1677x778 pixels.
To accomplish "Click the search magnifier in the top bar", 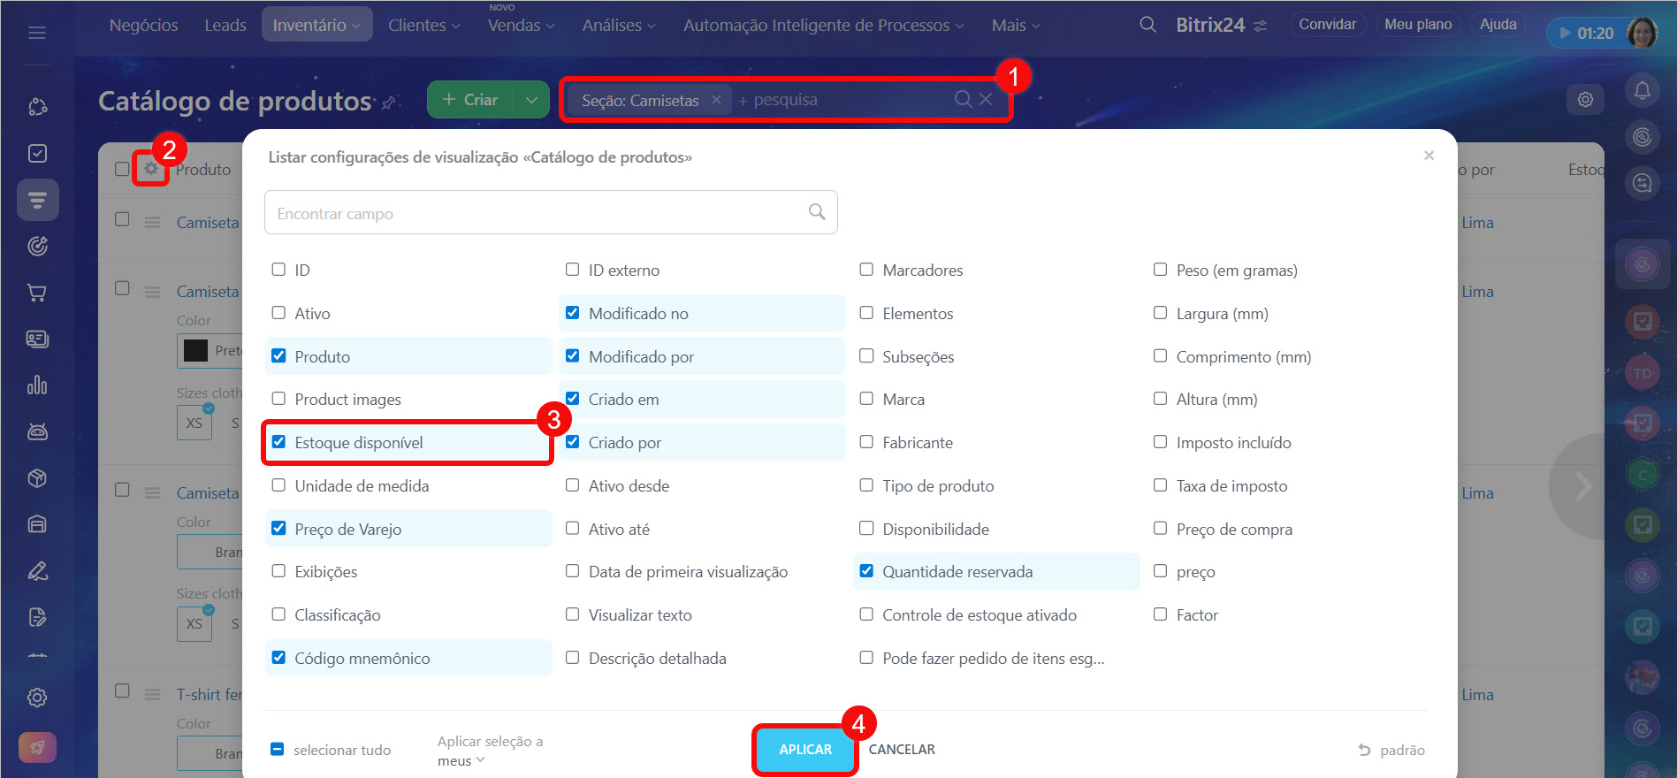I will tap(1147, 25).
